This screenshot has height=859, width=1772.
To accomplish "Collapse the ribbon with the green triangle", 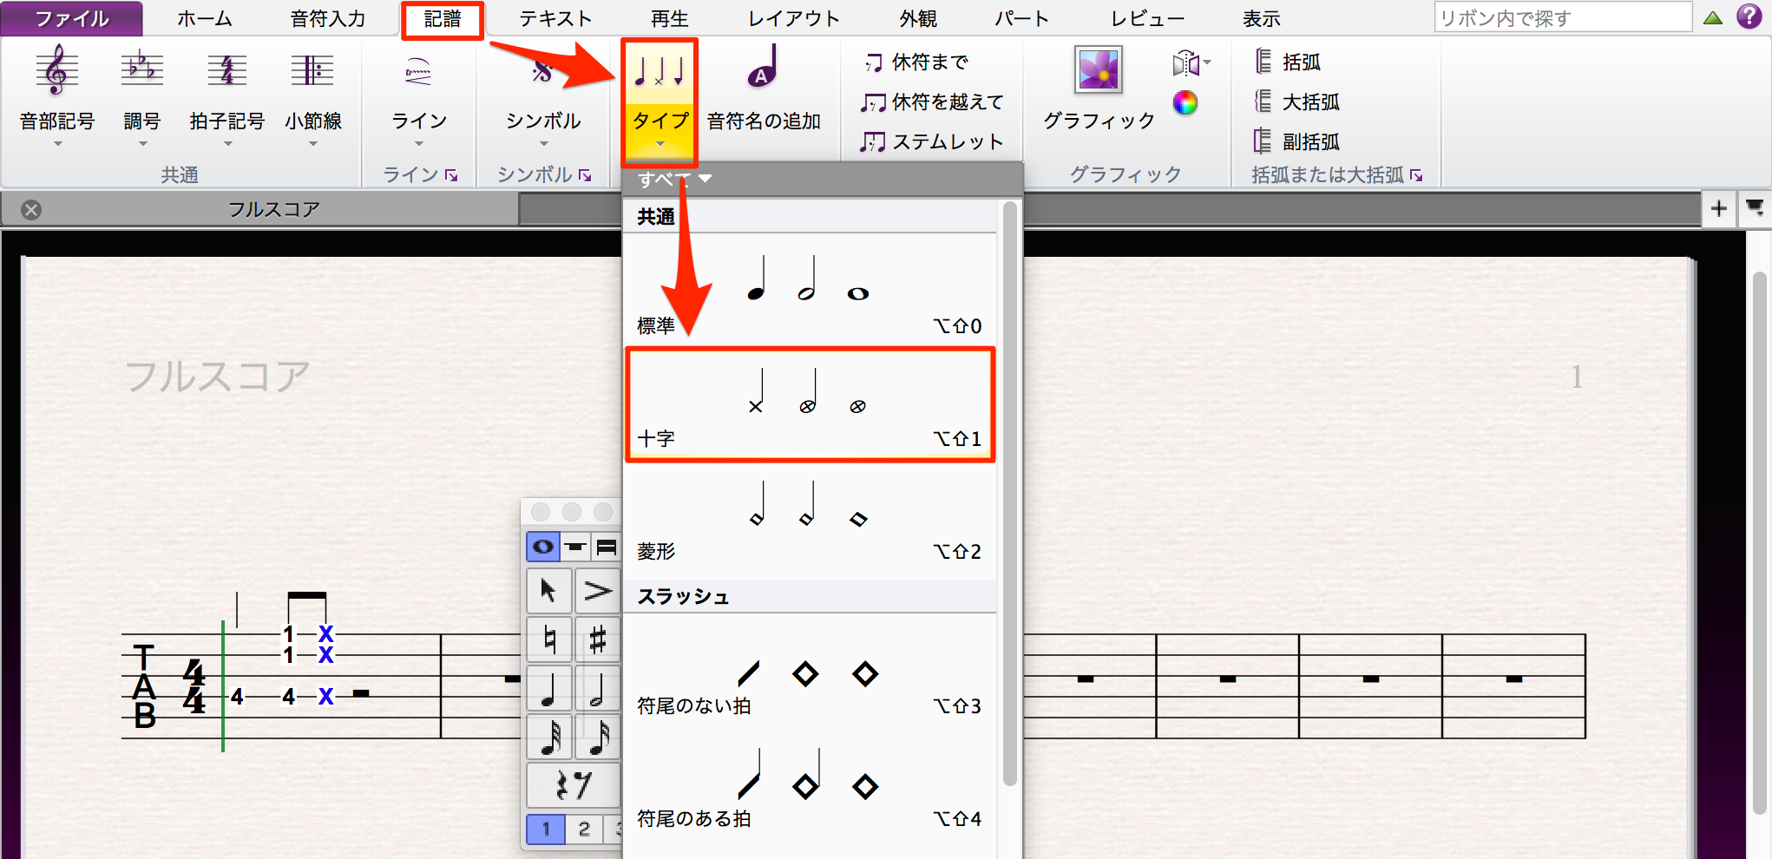I will pos(1713,17).
